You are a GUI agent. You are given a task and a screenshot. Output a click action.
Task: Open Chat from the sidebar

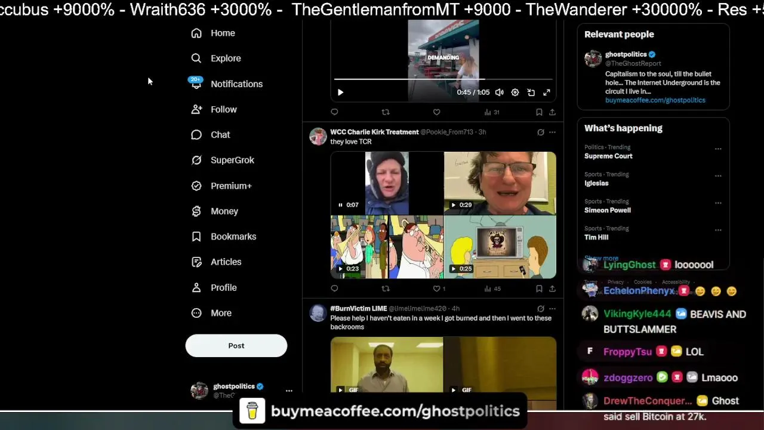point(211,134)
